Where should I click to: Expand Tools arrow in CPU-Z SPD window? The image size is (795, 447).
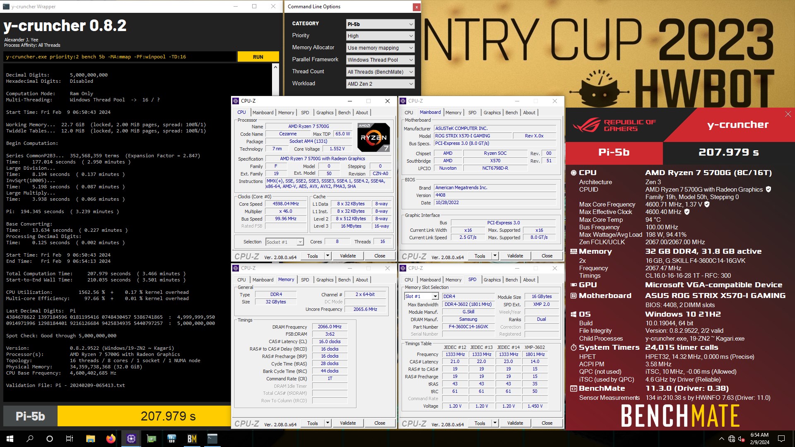click(x=495, y=423)
